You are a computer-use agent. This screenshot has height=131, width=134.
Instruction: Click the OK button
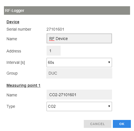click(x=122, y=124)
